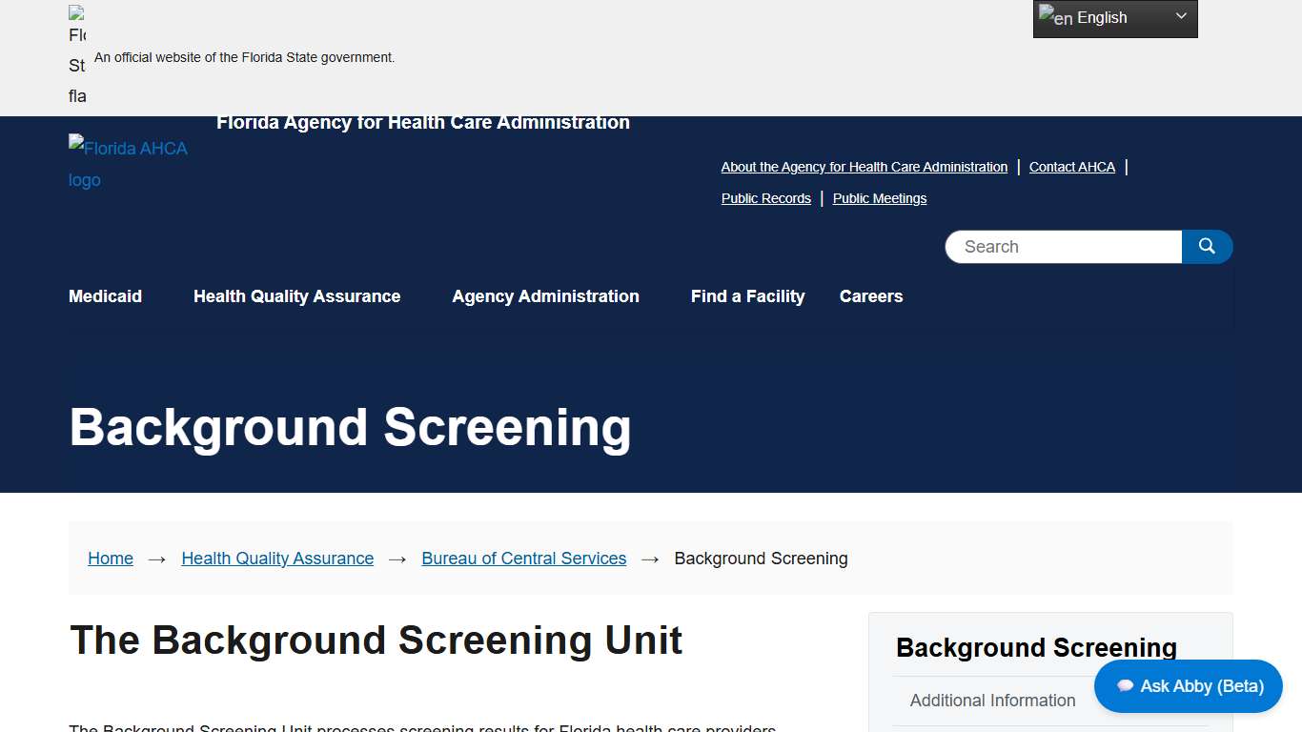Image resolution: width=1302 pixels, height=732 pixels.
Task: Click the Florida AHCA logo
Action: 128,163
